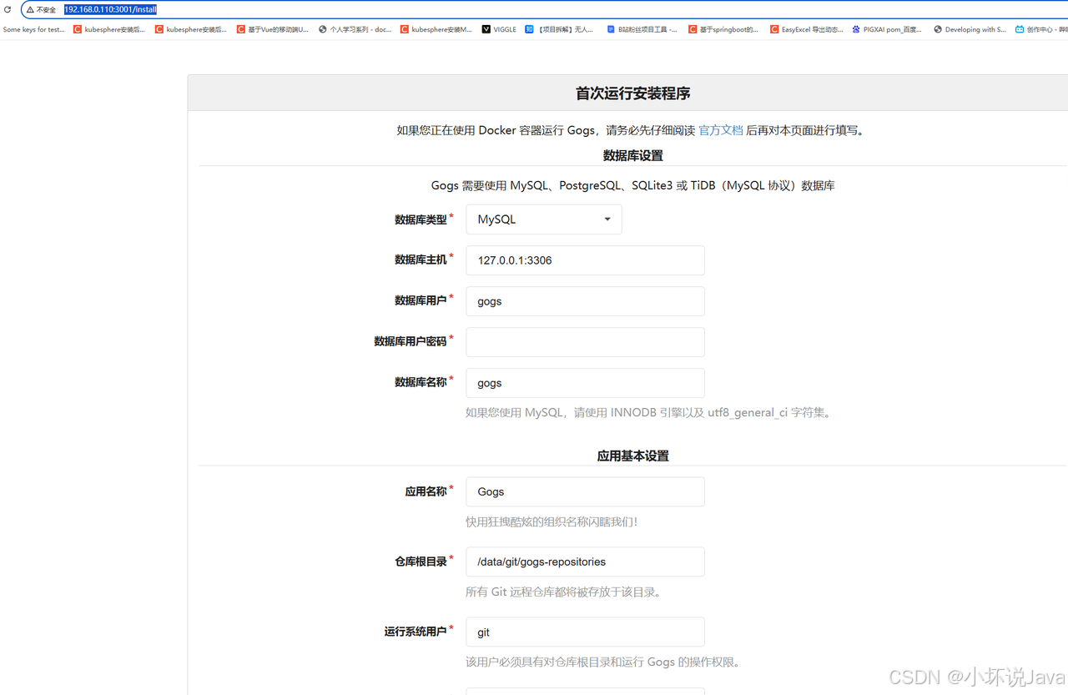Open the 'kubesphere安装M...' bookmark
This screenshot has width=1068, height=695.
(436, 29)
